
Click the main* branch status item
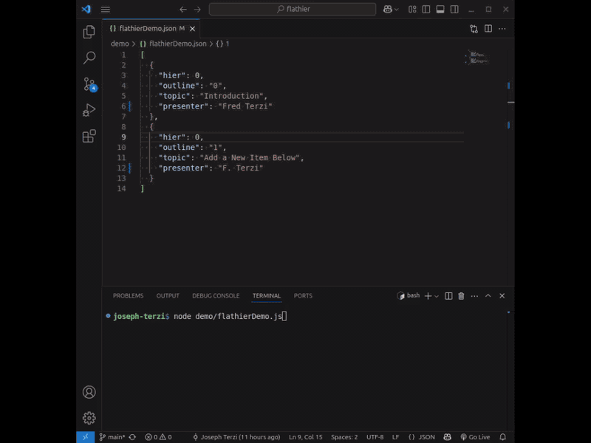112,437
